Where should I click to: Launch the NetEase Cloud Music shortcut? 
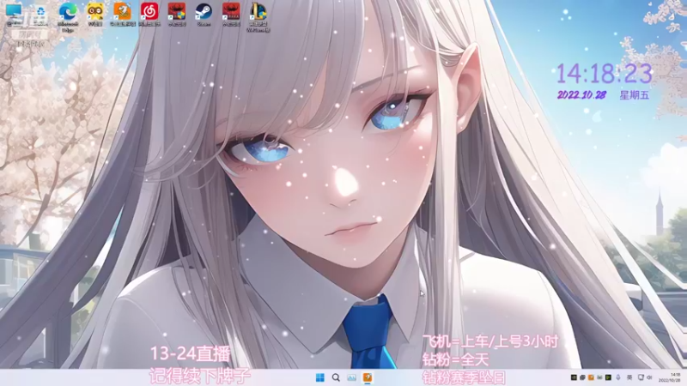pos(149,15)
